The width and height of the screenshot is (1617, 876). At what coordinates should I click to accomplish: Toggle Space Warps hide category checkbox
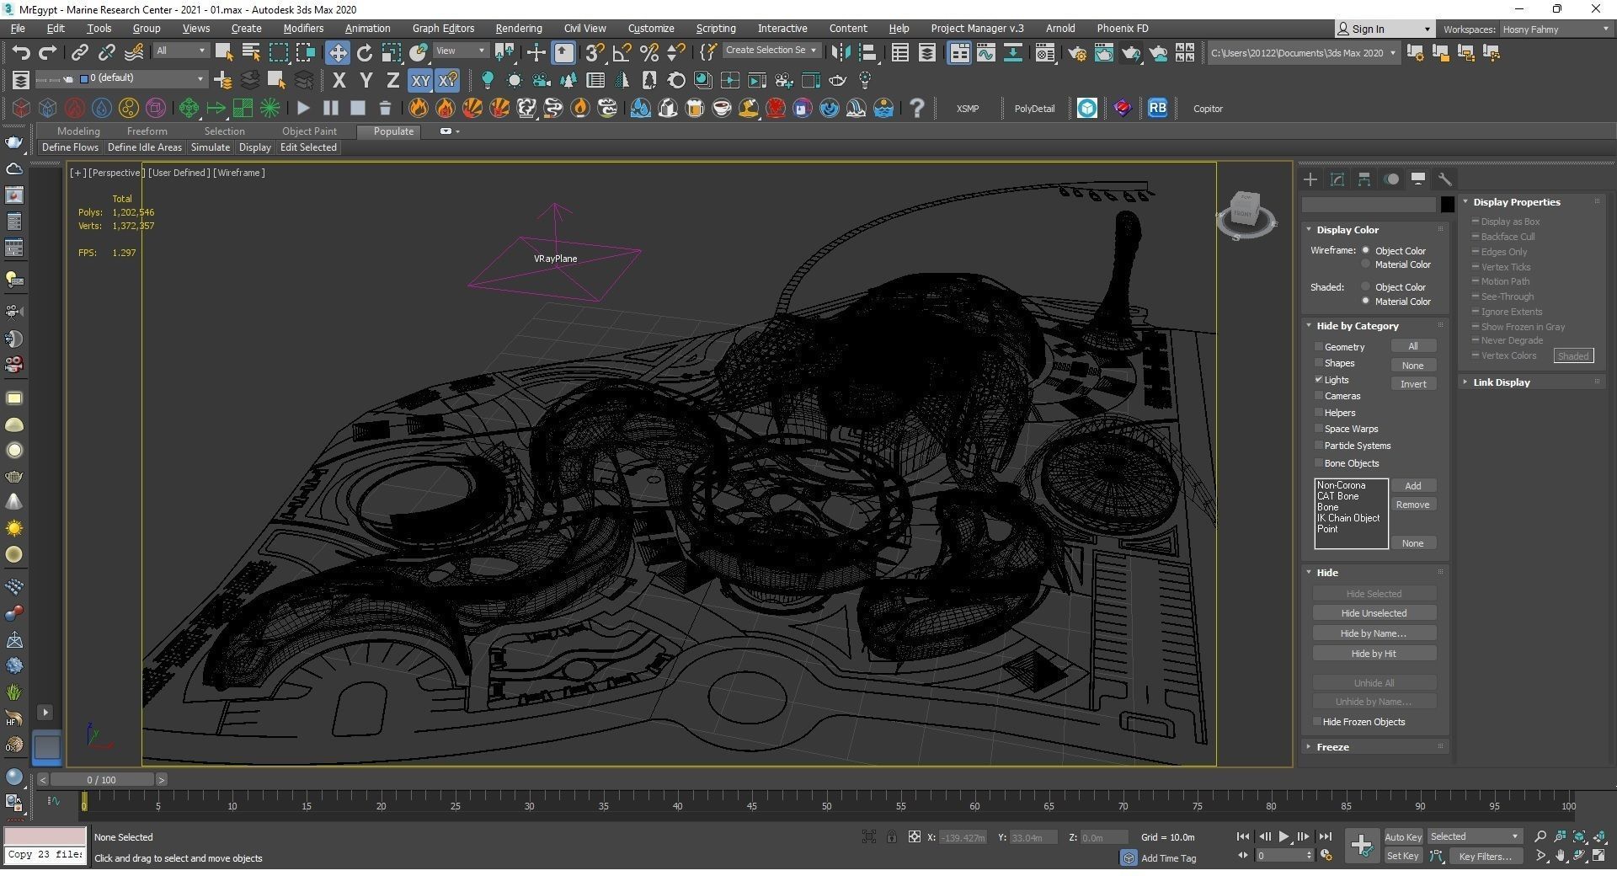(x=1319, y=429)
